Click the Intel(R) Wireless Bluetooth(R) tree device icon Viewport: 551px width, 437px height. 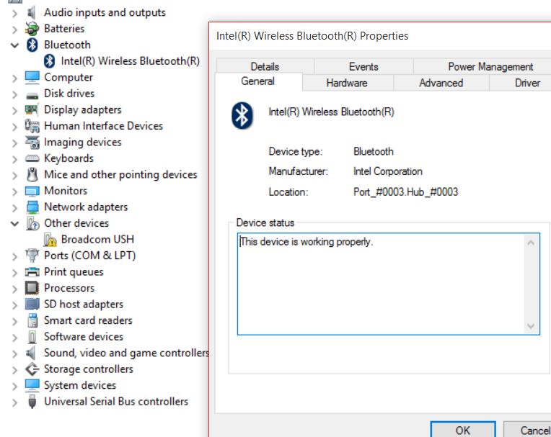pos(49,61)
